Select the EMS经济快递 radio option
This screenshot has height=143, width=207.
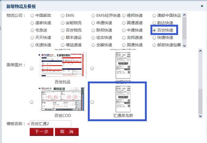[x=93, y=16]
